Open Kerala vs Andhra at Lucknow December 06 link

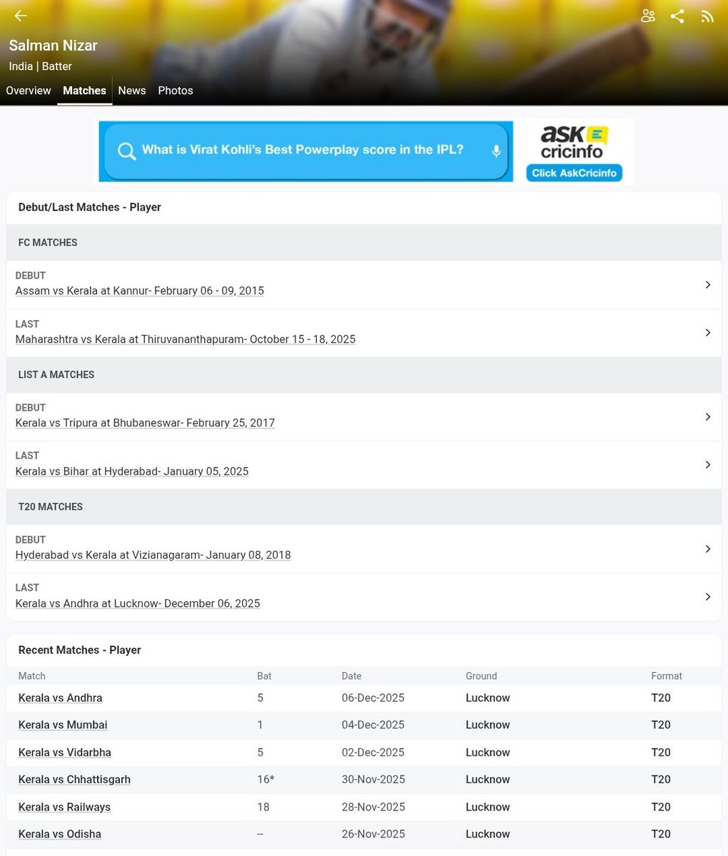pos(138,603)
